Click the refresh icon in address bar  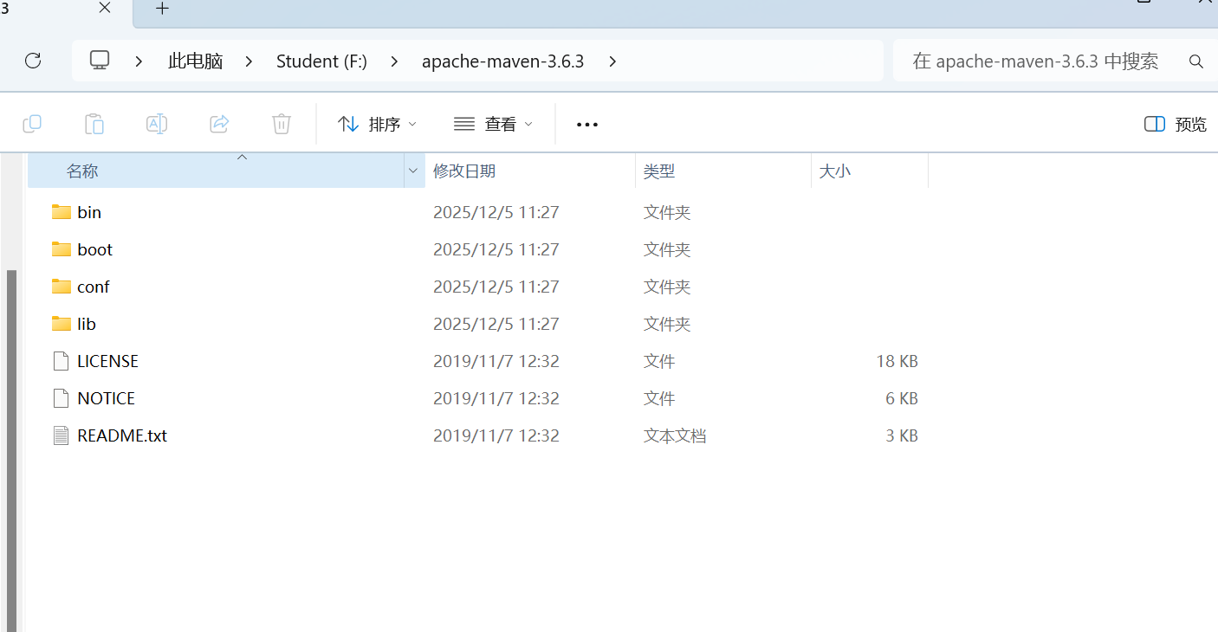(33, 61)
